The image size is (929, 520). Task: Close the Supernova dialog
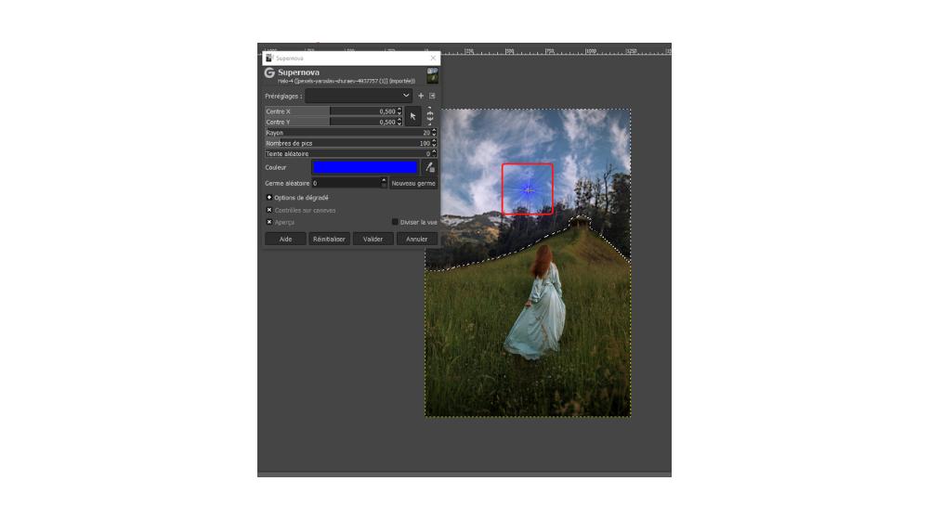[x=433, y=58]
